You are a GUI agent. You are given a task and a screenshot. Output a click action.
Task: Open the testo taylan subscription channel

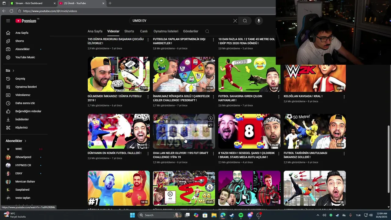[x=23, y=198]
